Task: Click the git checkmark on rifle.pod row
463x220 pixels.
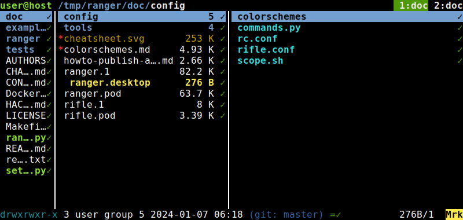Action: click(x=222, y=116)
